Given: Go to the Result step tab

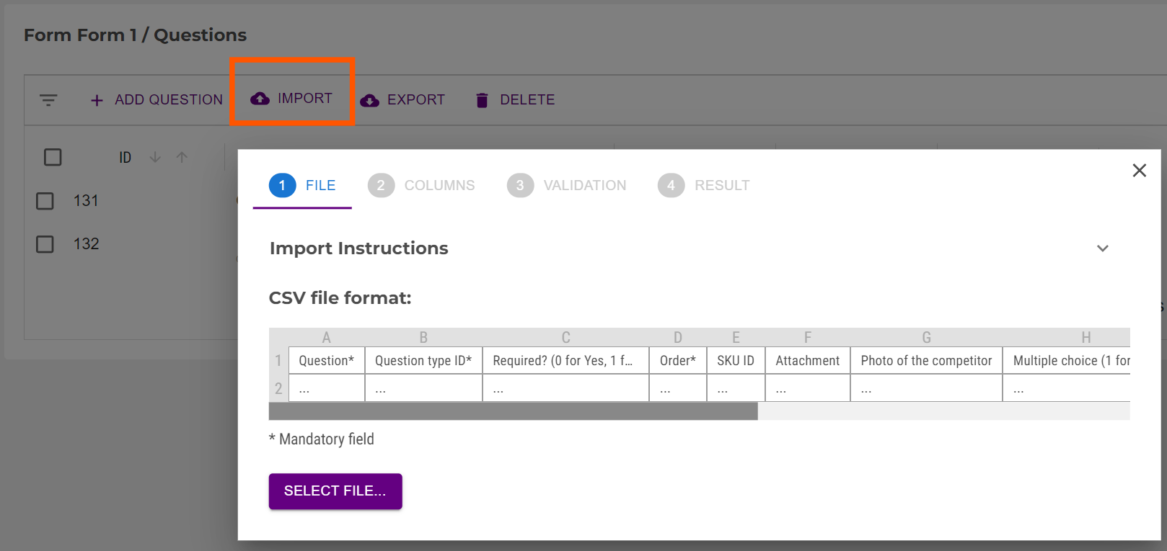Looking at the screenshot, I should point(704,186).
